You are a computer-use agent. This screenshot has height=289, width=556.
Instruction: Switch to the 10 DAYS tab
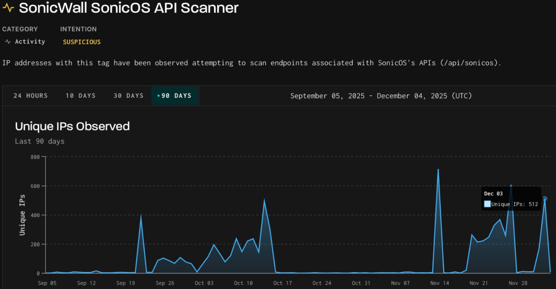click(80, 96)
